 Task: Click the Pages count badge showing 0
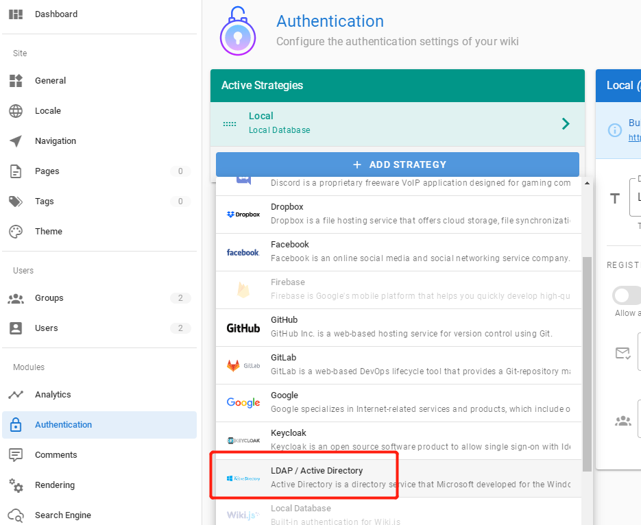click(180, 171)
